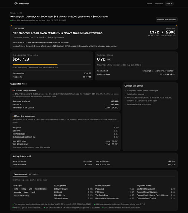Click the Audience skew row
The height and width of the screenshot is (213, 188).
coord(136,74)
